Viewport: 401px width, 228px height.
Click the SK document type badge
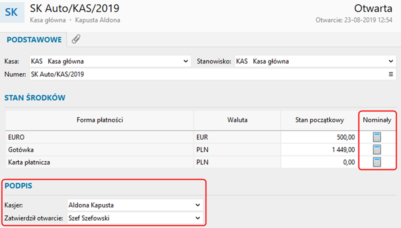point(12,12)
